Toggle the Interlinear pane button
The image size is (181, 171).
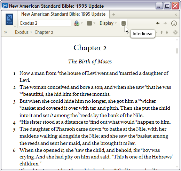124,23
